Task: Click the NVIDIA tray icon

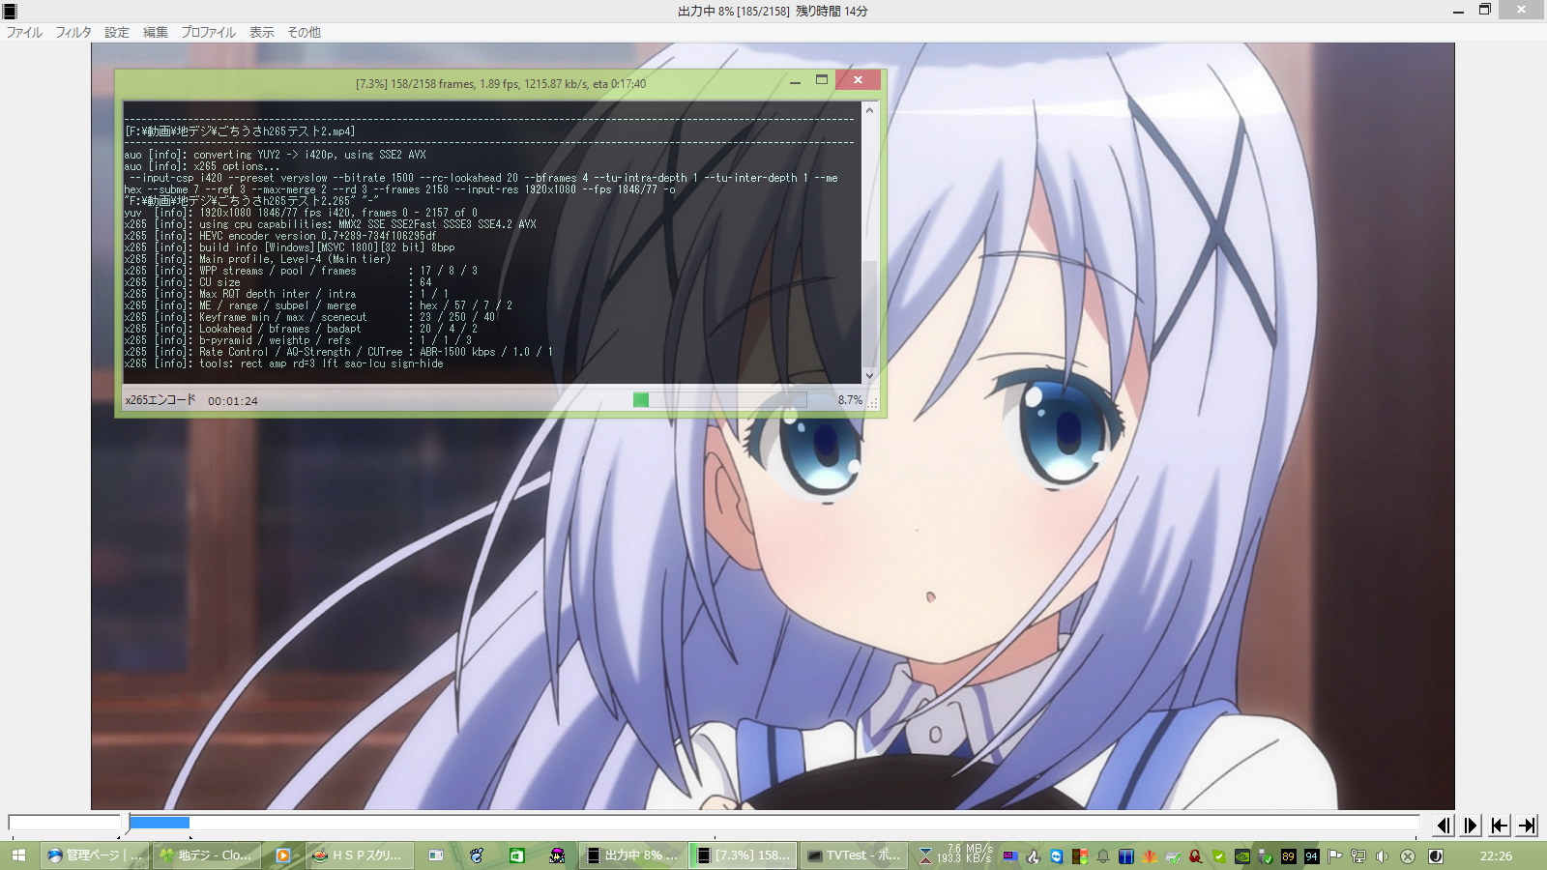Action: (1241, 855)
